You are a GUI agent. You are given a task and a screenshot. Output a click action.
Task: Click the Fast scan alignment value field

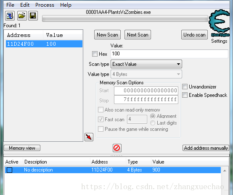137,119
